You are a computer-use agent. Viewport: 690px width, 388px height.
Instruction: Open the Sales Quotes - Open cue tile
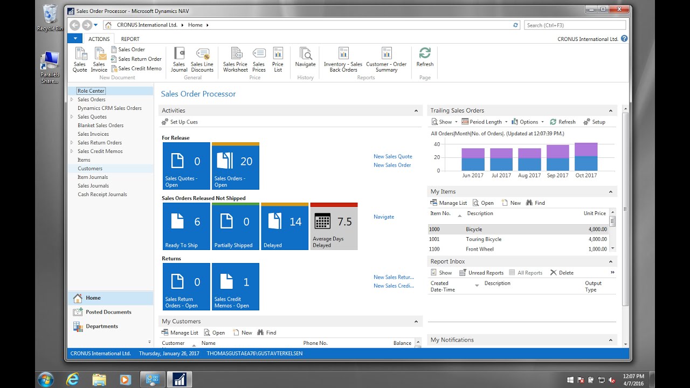click(x=186, y=166)
